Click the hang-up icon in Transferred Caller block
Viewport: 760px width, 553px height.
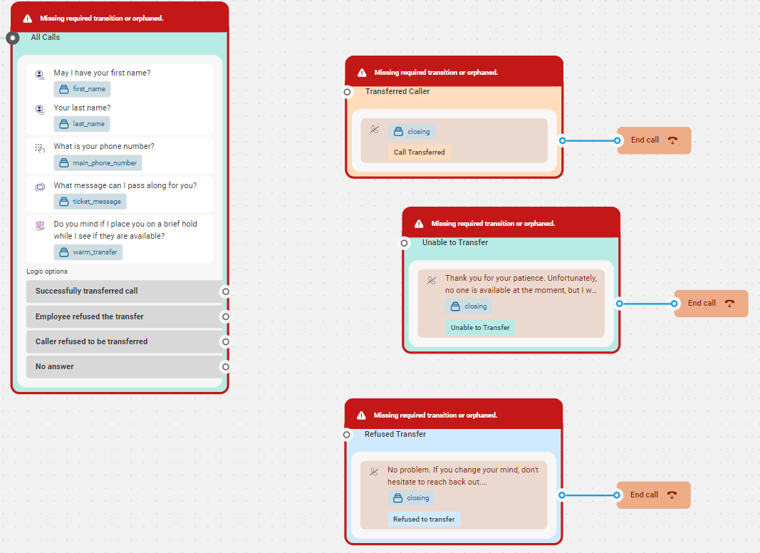pos(374,129)
